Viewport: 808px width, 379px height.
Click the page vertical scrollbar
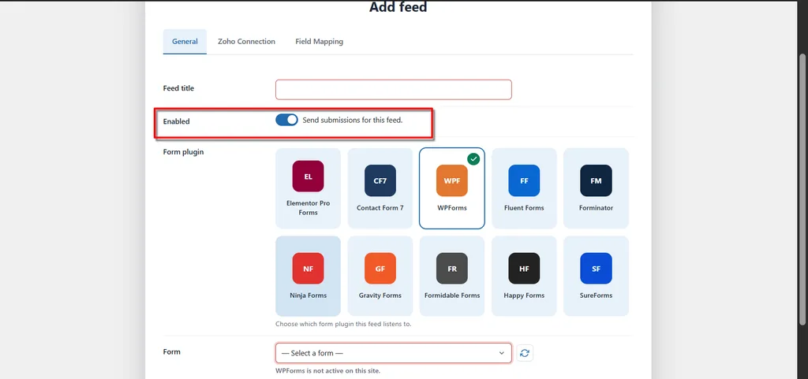click(802, 189)
